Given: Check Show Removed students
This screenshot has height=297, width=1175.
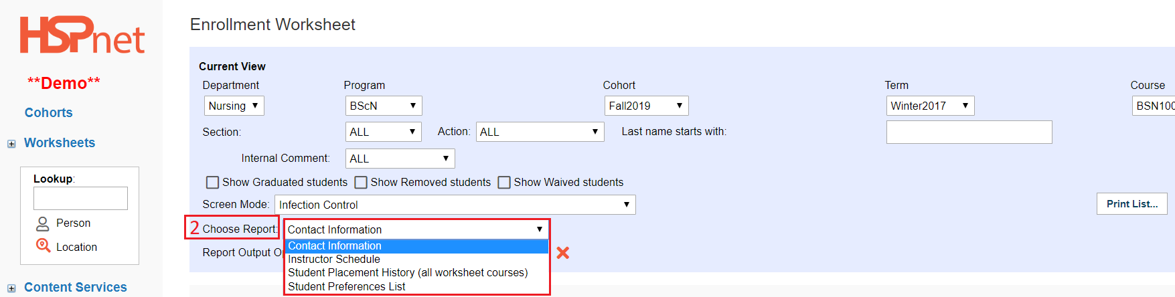Looking at the screenshot, I should click(x=361, y=183).
